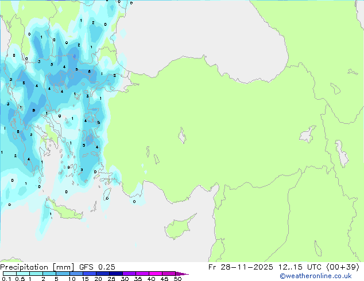364x281 pixels.
Task: Click the 'GFS 0.25' model label
Action: pyautogui.click(x=97, y=267)
